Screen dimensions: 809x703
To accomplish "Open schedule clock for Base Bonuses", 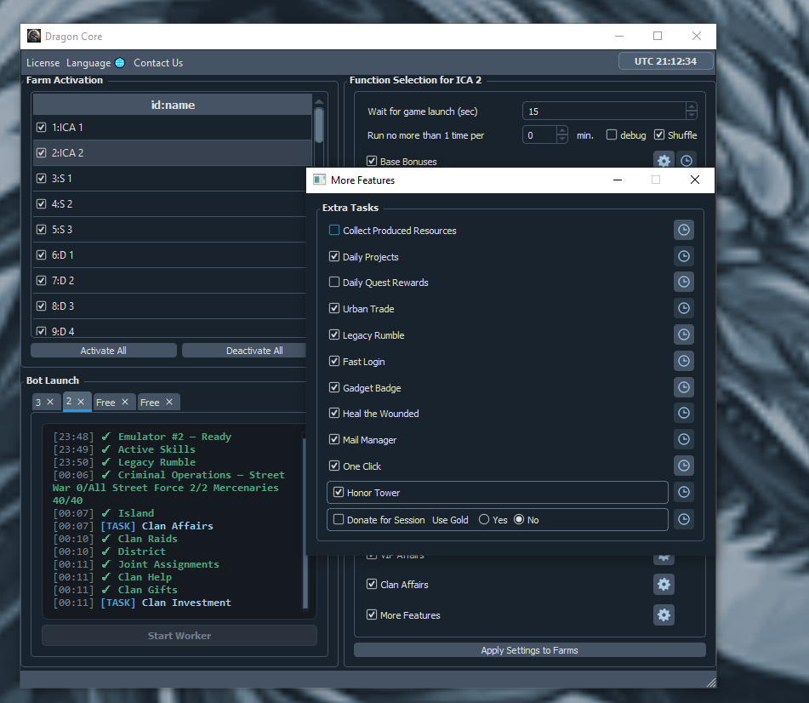I will pyautogui.click(x=687, y=161).
